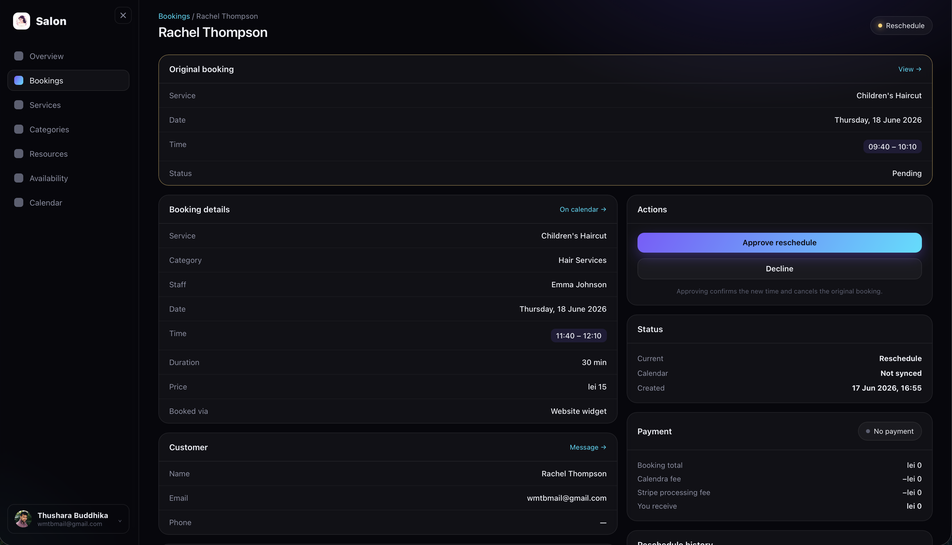Click the gray dot in No payment badge
This screenshot has width=952, height=545.
pyautogui.click(x=868, y=431)
